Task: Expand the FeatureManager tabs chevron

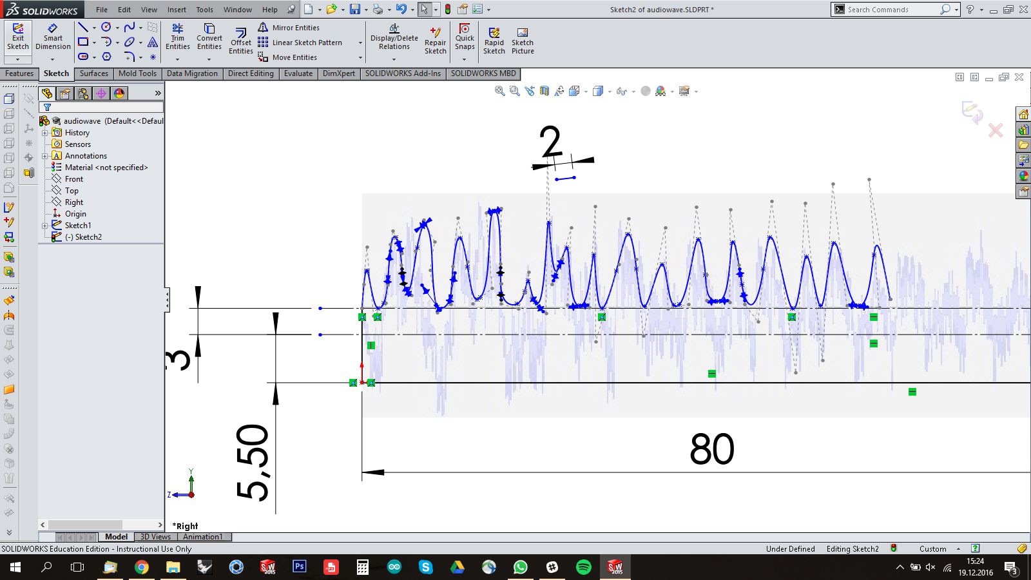Action: (x=158, y=93)
